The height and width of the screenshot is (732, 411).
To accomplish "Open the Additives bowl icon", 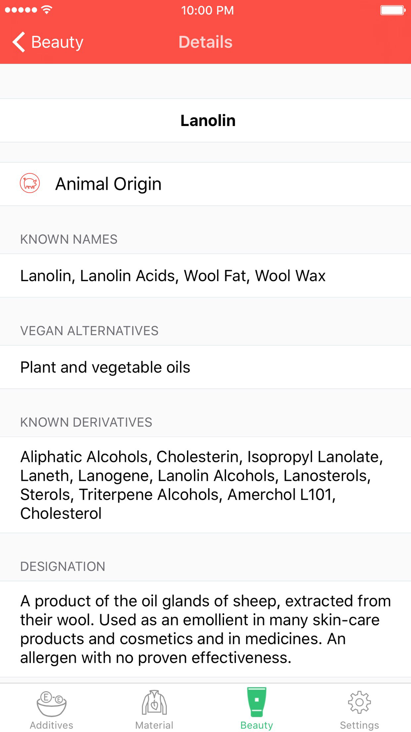I will [x=51, y=703].
